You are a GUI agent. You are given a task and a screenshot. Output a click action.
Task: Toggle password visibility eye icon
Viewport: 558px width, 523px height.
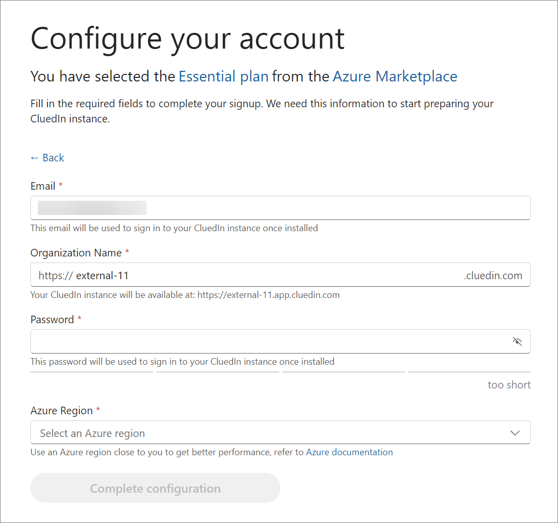click(x=517, y=341)
